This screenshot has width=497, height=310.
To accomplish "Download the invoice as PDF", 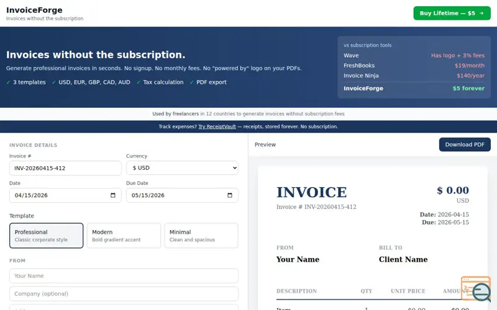I will (465, 144).
